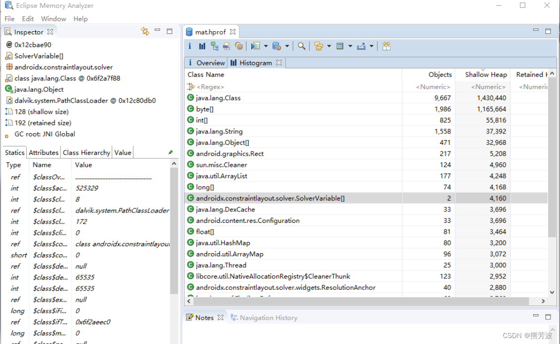Open the dominator tree icon
Image resolution: width=560 pixels, height=344 pixels.
pos(214,46)
